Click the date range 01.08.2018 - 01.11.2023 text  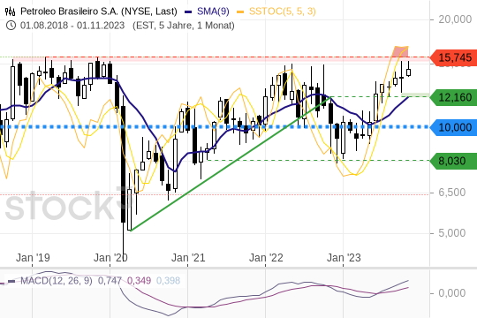[x=72, y=26]
